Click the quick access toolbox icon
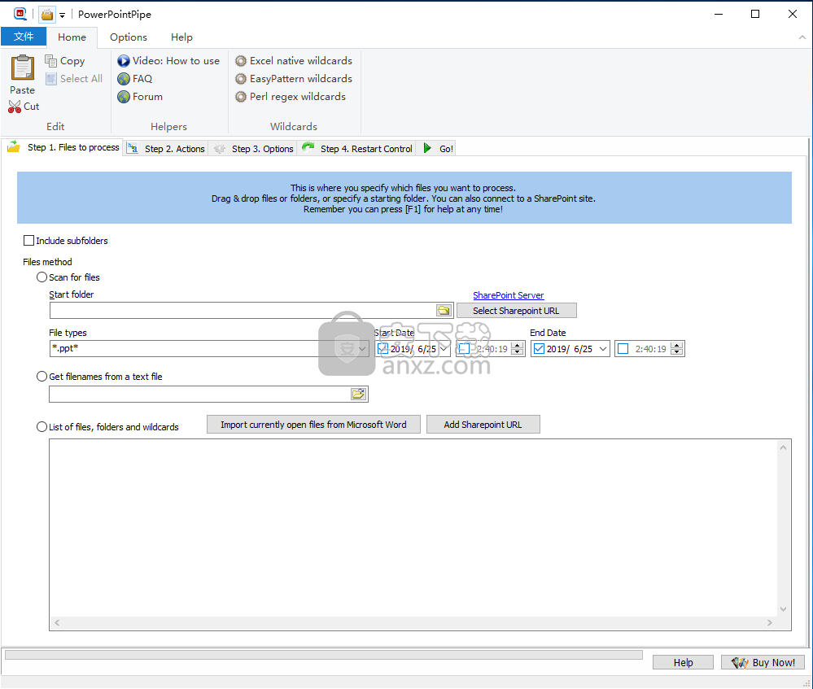This screenshot has height=689, width=813. 47,15
